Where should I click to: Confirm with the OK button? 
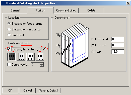[x=10, y=91]
